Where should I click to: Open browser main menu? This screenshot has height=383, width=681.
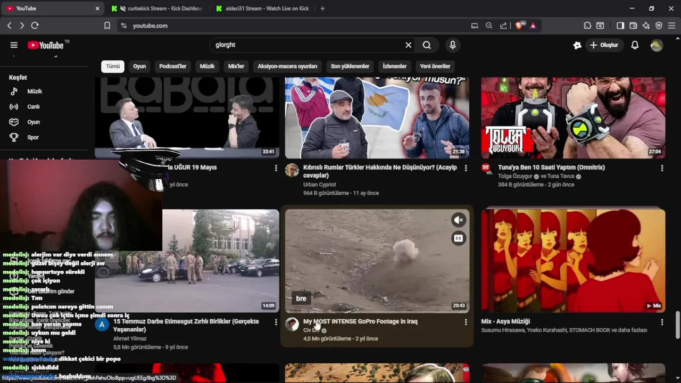pyautogui.click(x=671, y=26)
